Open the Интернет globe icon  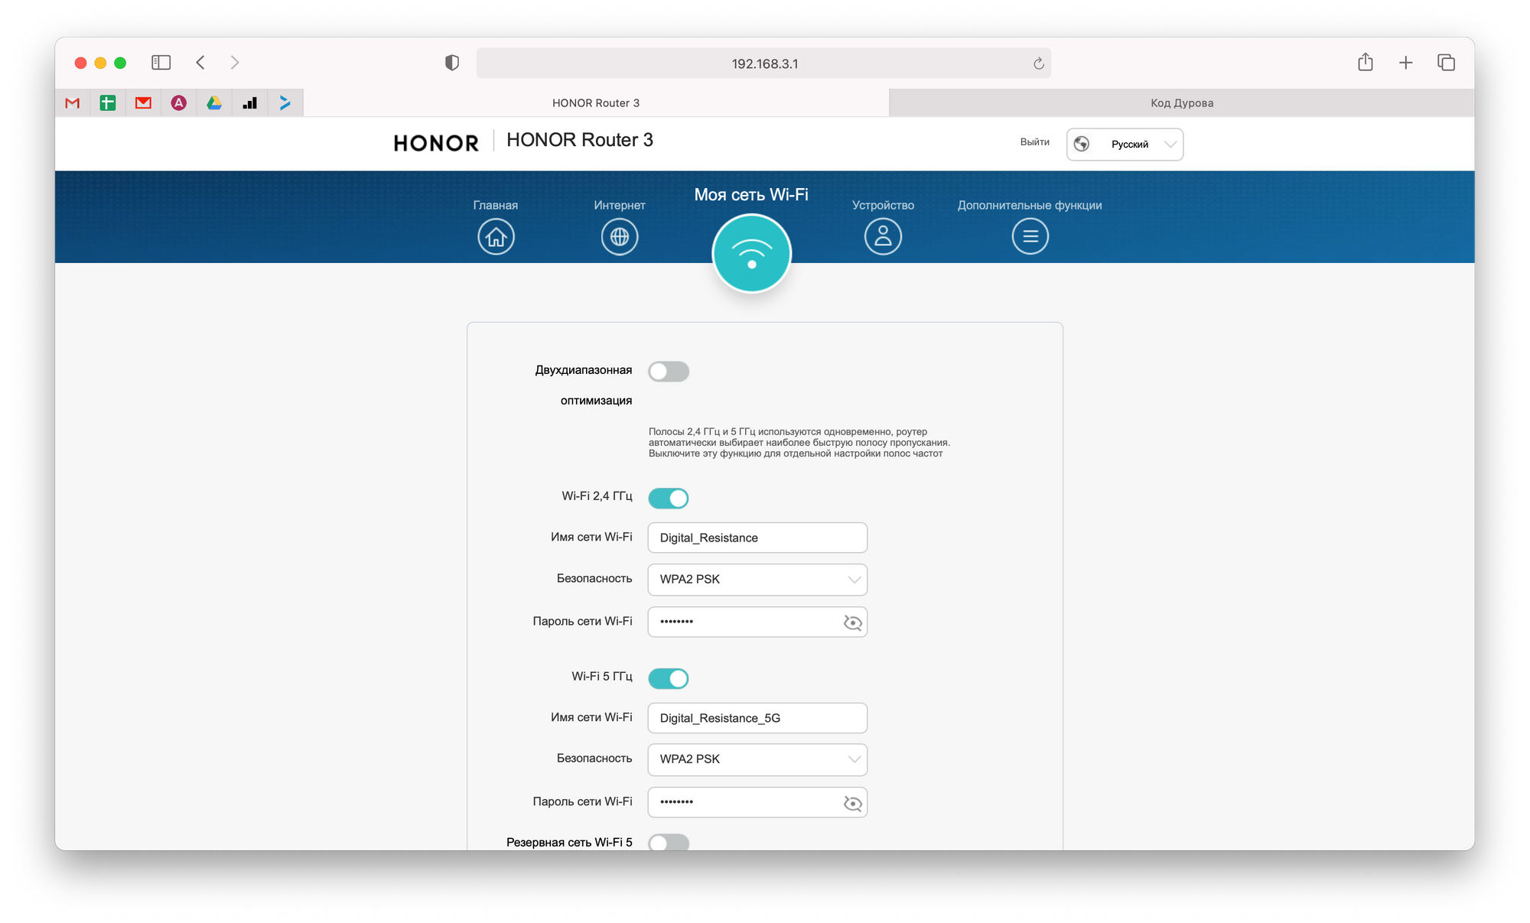click(x=620, y=236)
